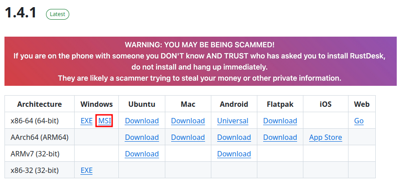Click the scam warning banner
Image resolution: width=403 pixels, height=185 pixels.
[x=200, y=61]
